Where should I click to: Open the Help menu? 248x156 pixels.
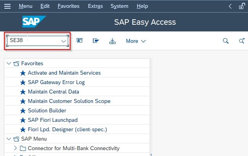tap(142, 6)
